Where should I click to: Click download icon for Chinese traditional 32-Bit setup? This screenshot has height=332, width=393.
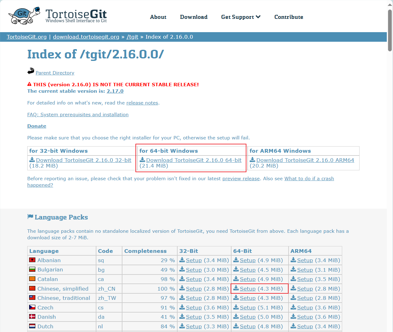(x=182, y=298)
